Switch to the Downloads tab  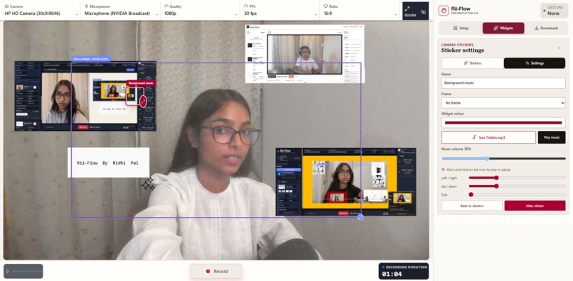coord(546,28)
